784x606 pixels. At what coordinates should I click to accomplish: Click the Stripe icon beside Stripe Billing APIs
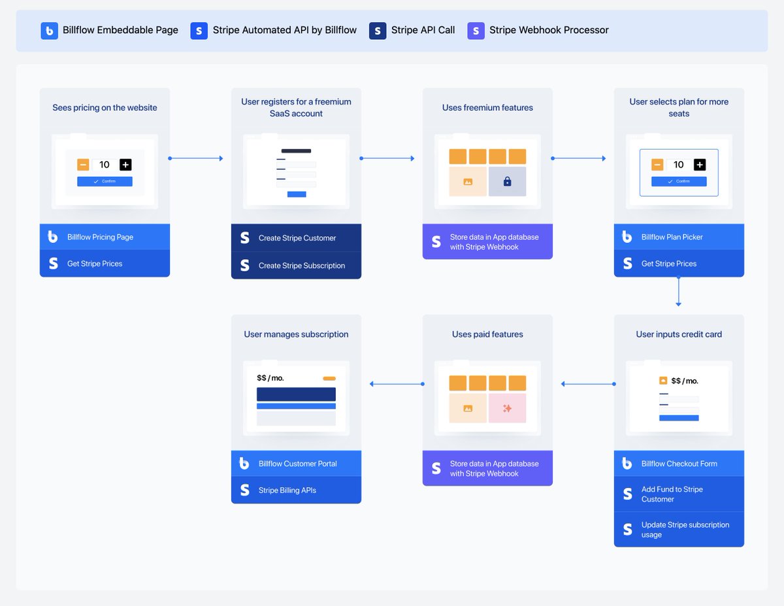point(245,490)
